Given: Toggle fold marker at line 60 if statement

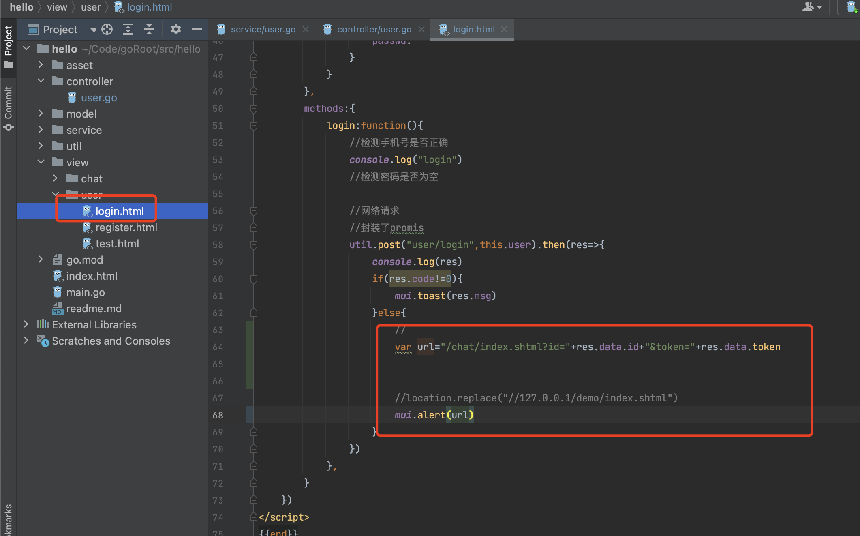Looking at the screenshot, I should point(254,279).
